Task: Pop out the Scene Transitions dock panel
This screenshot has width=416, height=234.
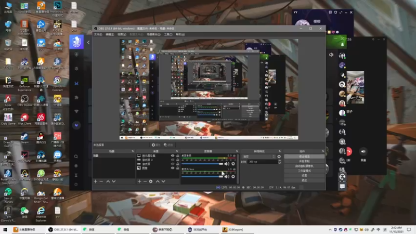Action: coord(280,151)
